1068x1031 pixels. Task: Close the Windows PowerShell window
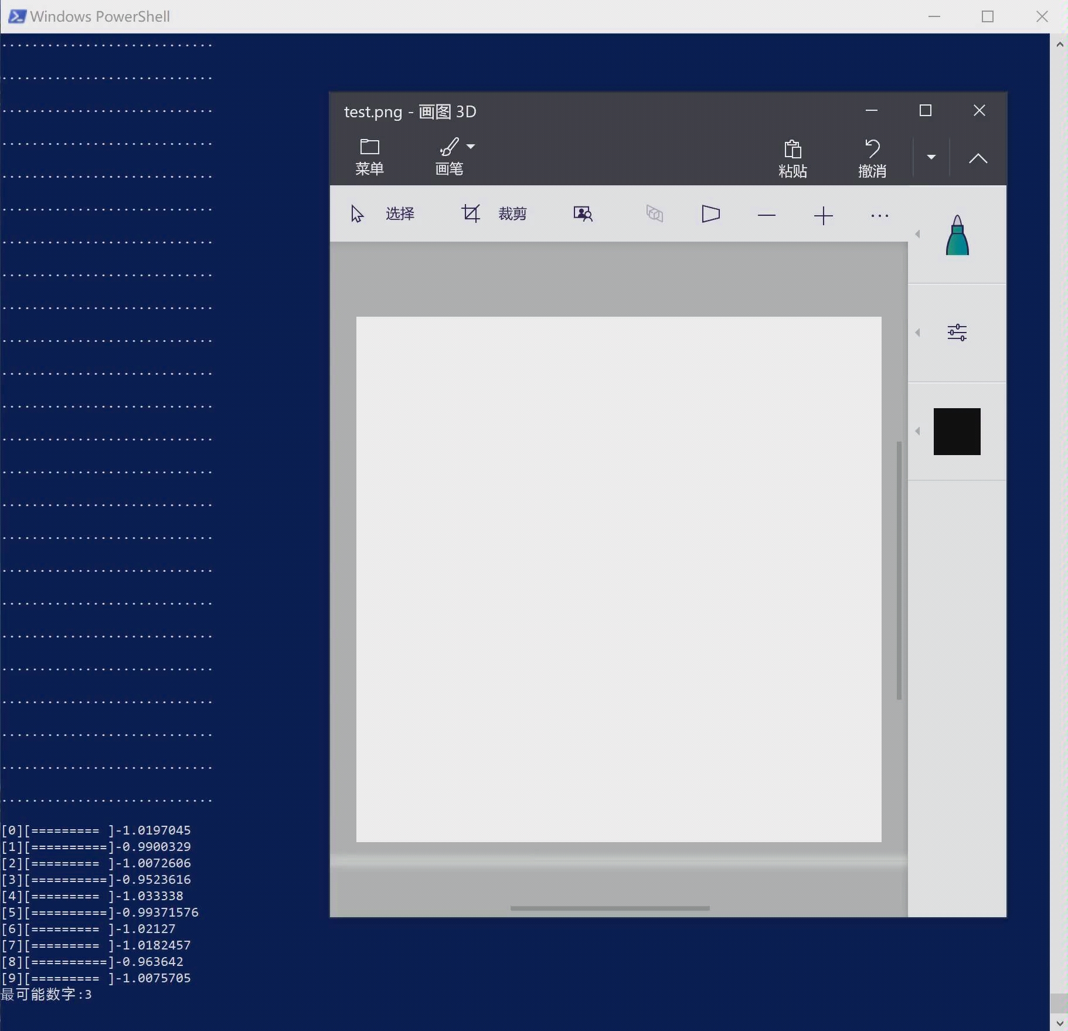1042,16
